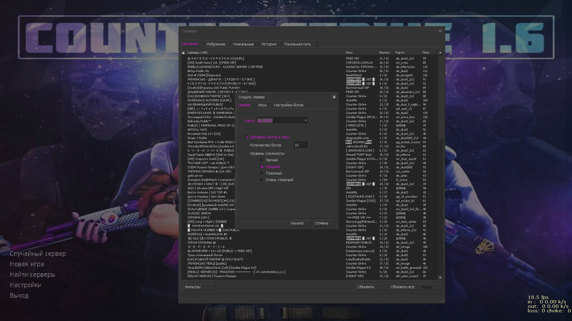Switch to Избранное servers tab

[x=216, y=44]
